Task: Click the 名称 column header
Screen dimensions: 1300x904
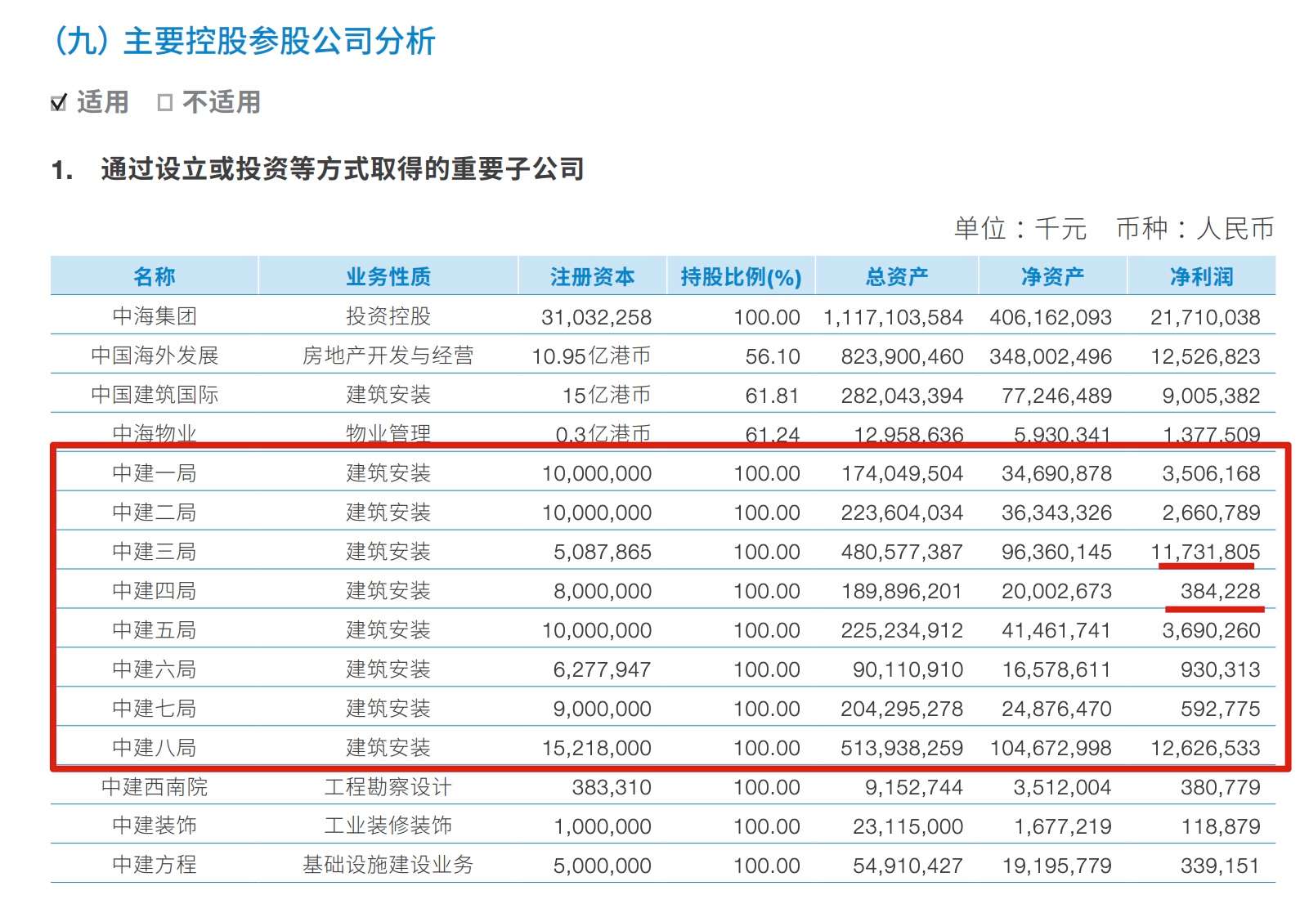Action: [155, 277]
